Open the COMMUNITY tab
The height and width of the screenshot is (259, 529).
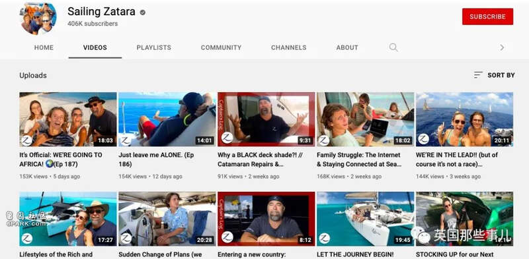pyautogui.click(x=222, y=47)
